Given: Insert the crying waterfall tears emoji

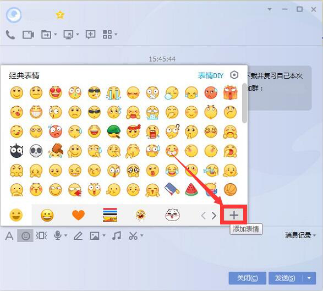Looking at the screenshot, I should tap(113, 92).
